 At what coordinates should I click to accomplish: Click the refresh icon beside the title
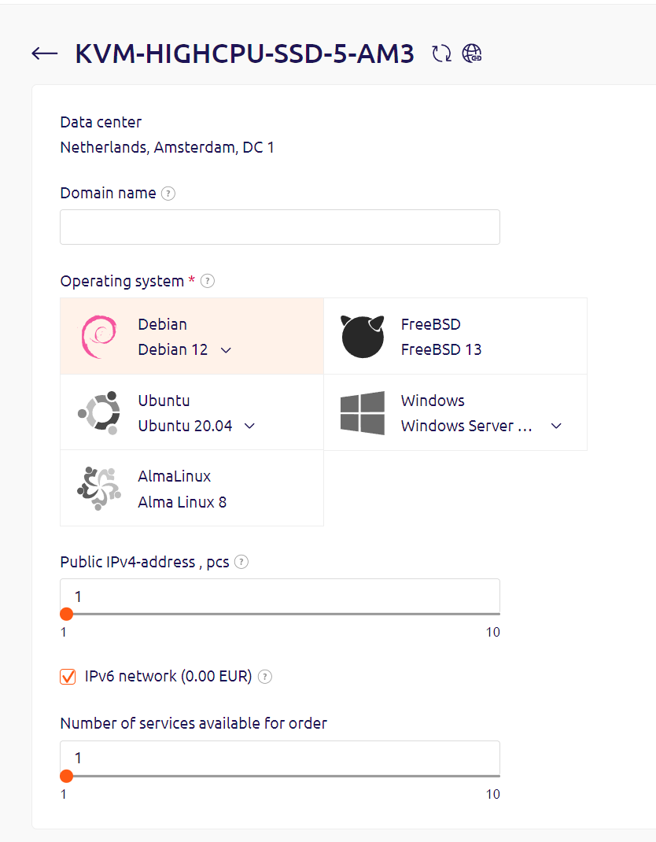(x=442, y=54)
